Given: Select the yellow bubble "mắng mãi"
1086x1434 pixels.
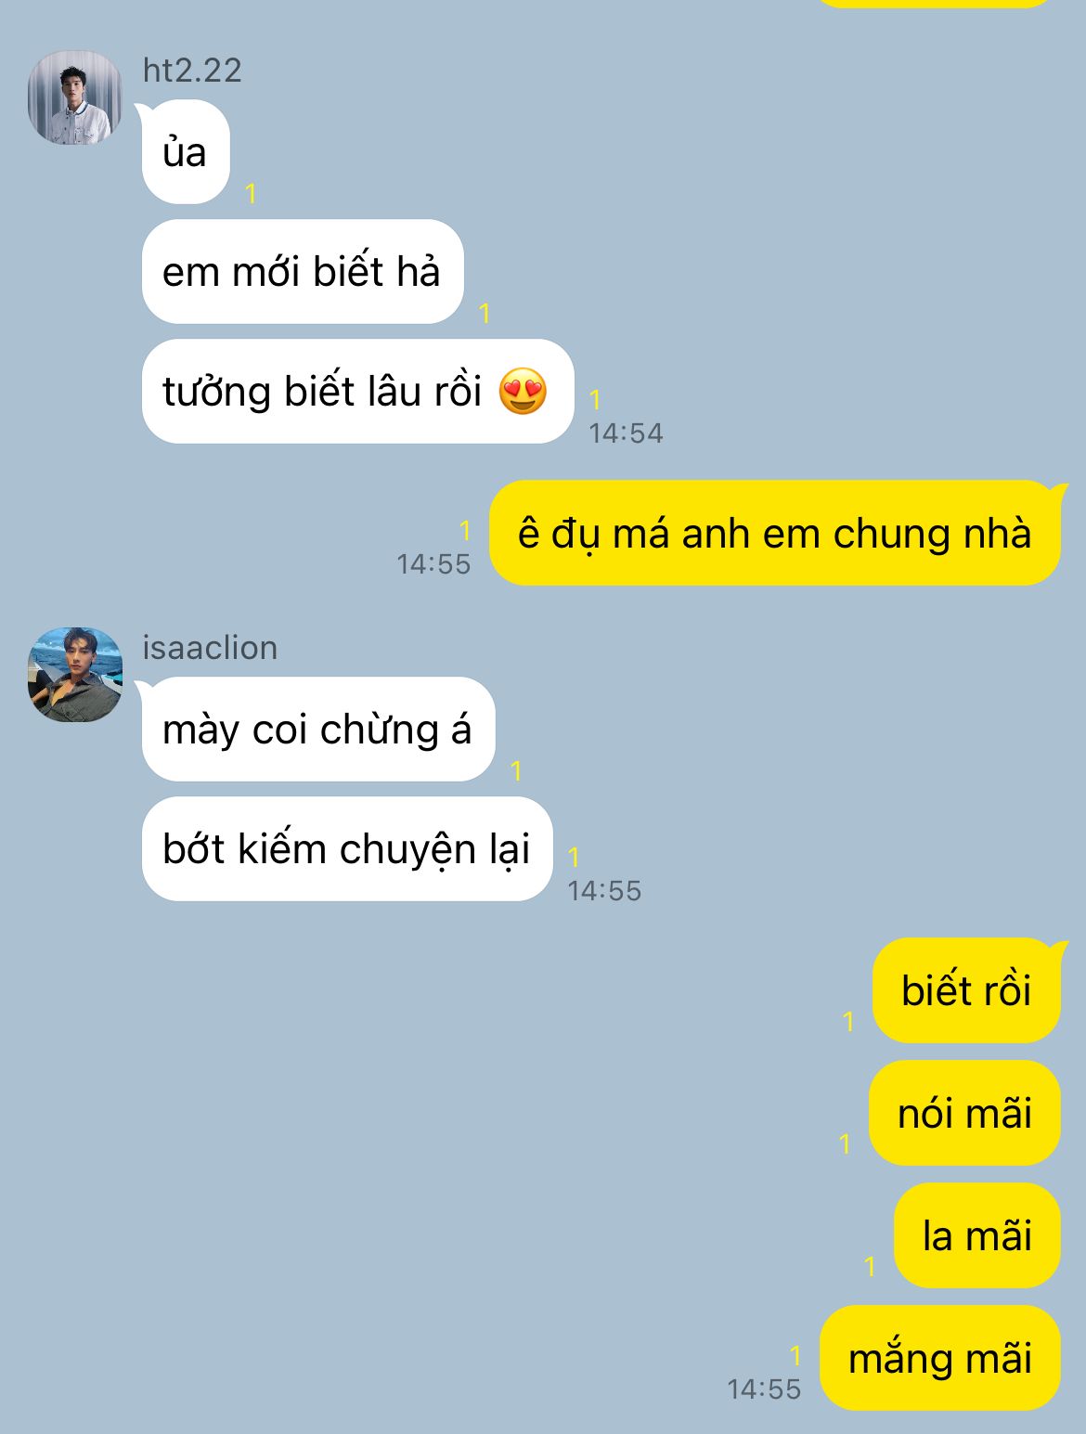Looking at the screenshot, I should pos(940,1358).
